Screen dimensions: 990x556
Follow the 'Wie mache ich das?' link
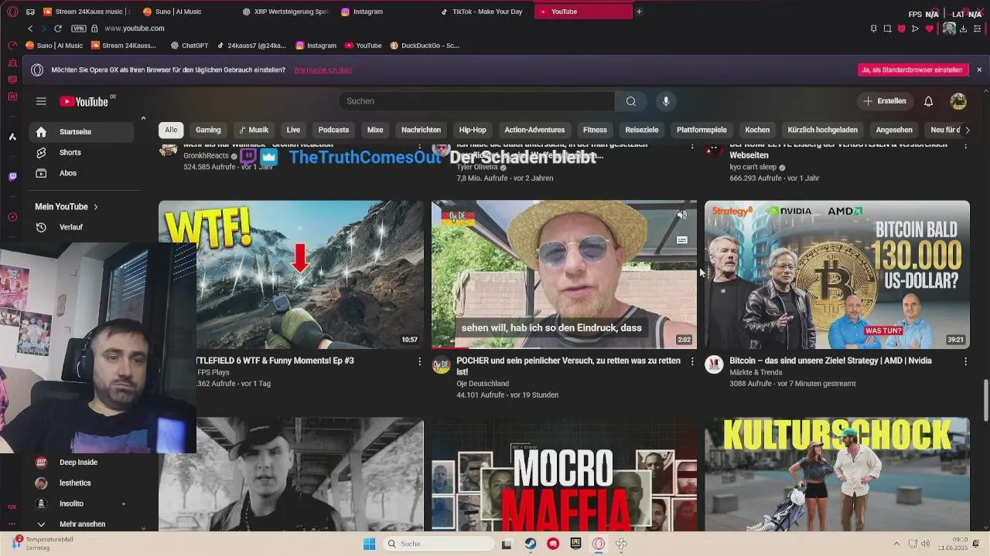tap(323, 70)
